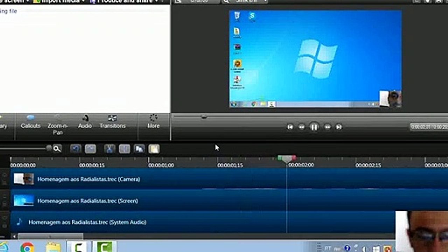Click the Camera clip thumbnail
The image size is (448, 252).
24,179
